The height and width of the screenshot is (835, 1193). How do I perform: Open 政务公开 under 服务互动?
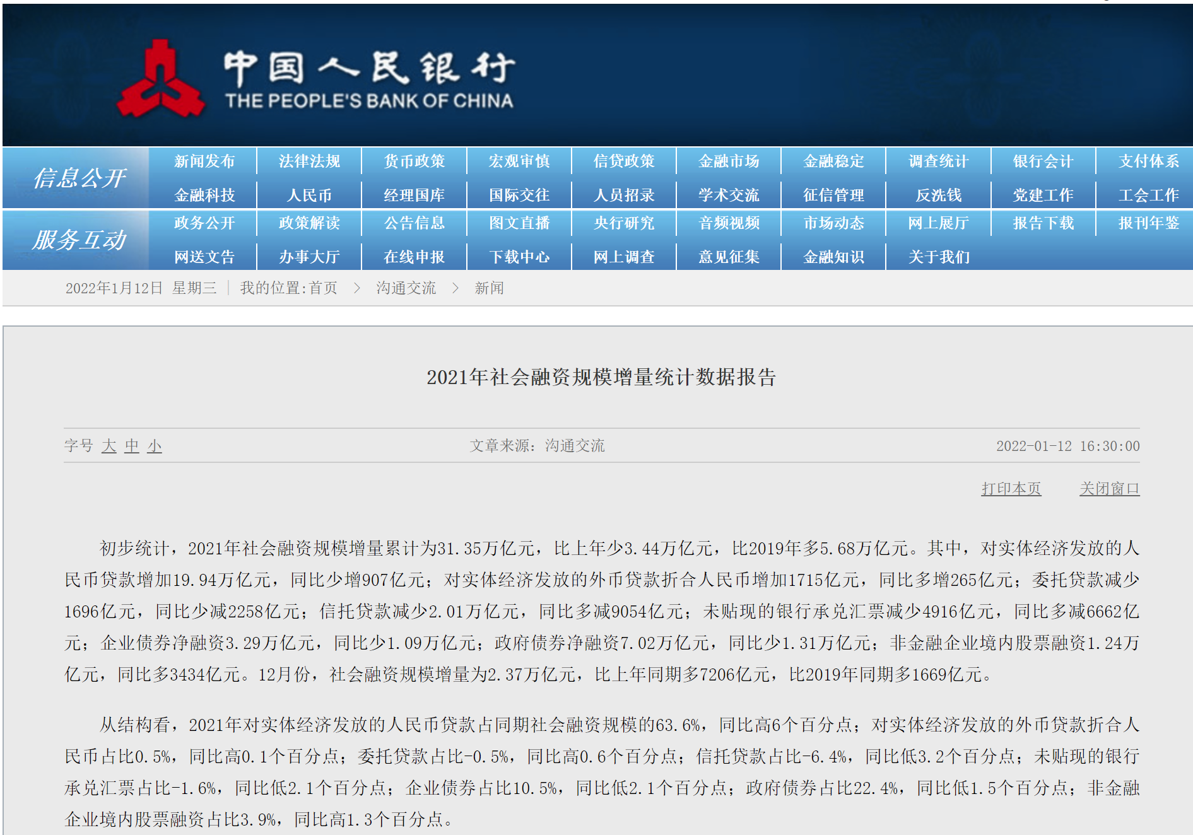pos(204,223)
